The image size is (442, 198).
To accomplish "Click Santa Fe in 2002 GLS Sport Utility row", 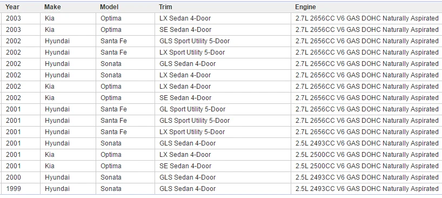I will point(113,41).
